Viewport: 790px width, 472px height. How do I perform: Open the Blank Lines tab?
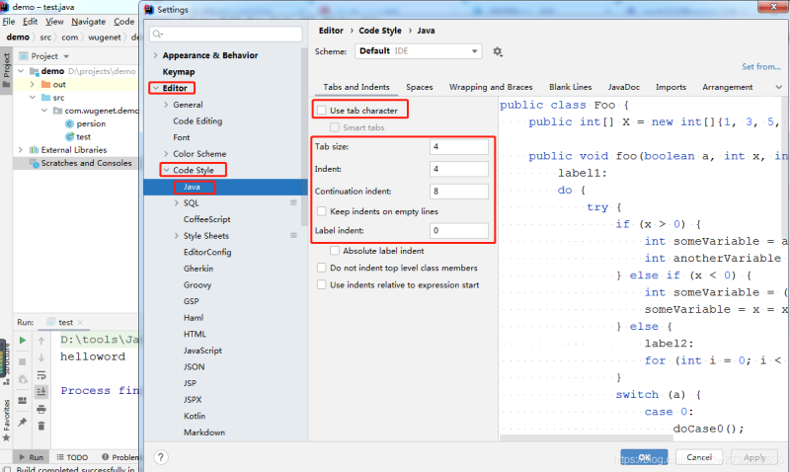(x=570, y=87)
